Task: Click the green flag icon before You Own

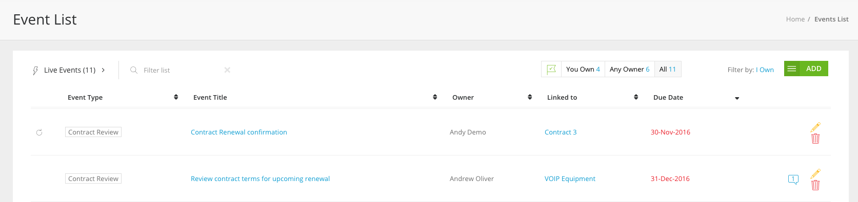Action: [551, 69]
